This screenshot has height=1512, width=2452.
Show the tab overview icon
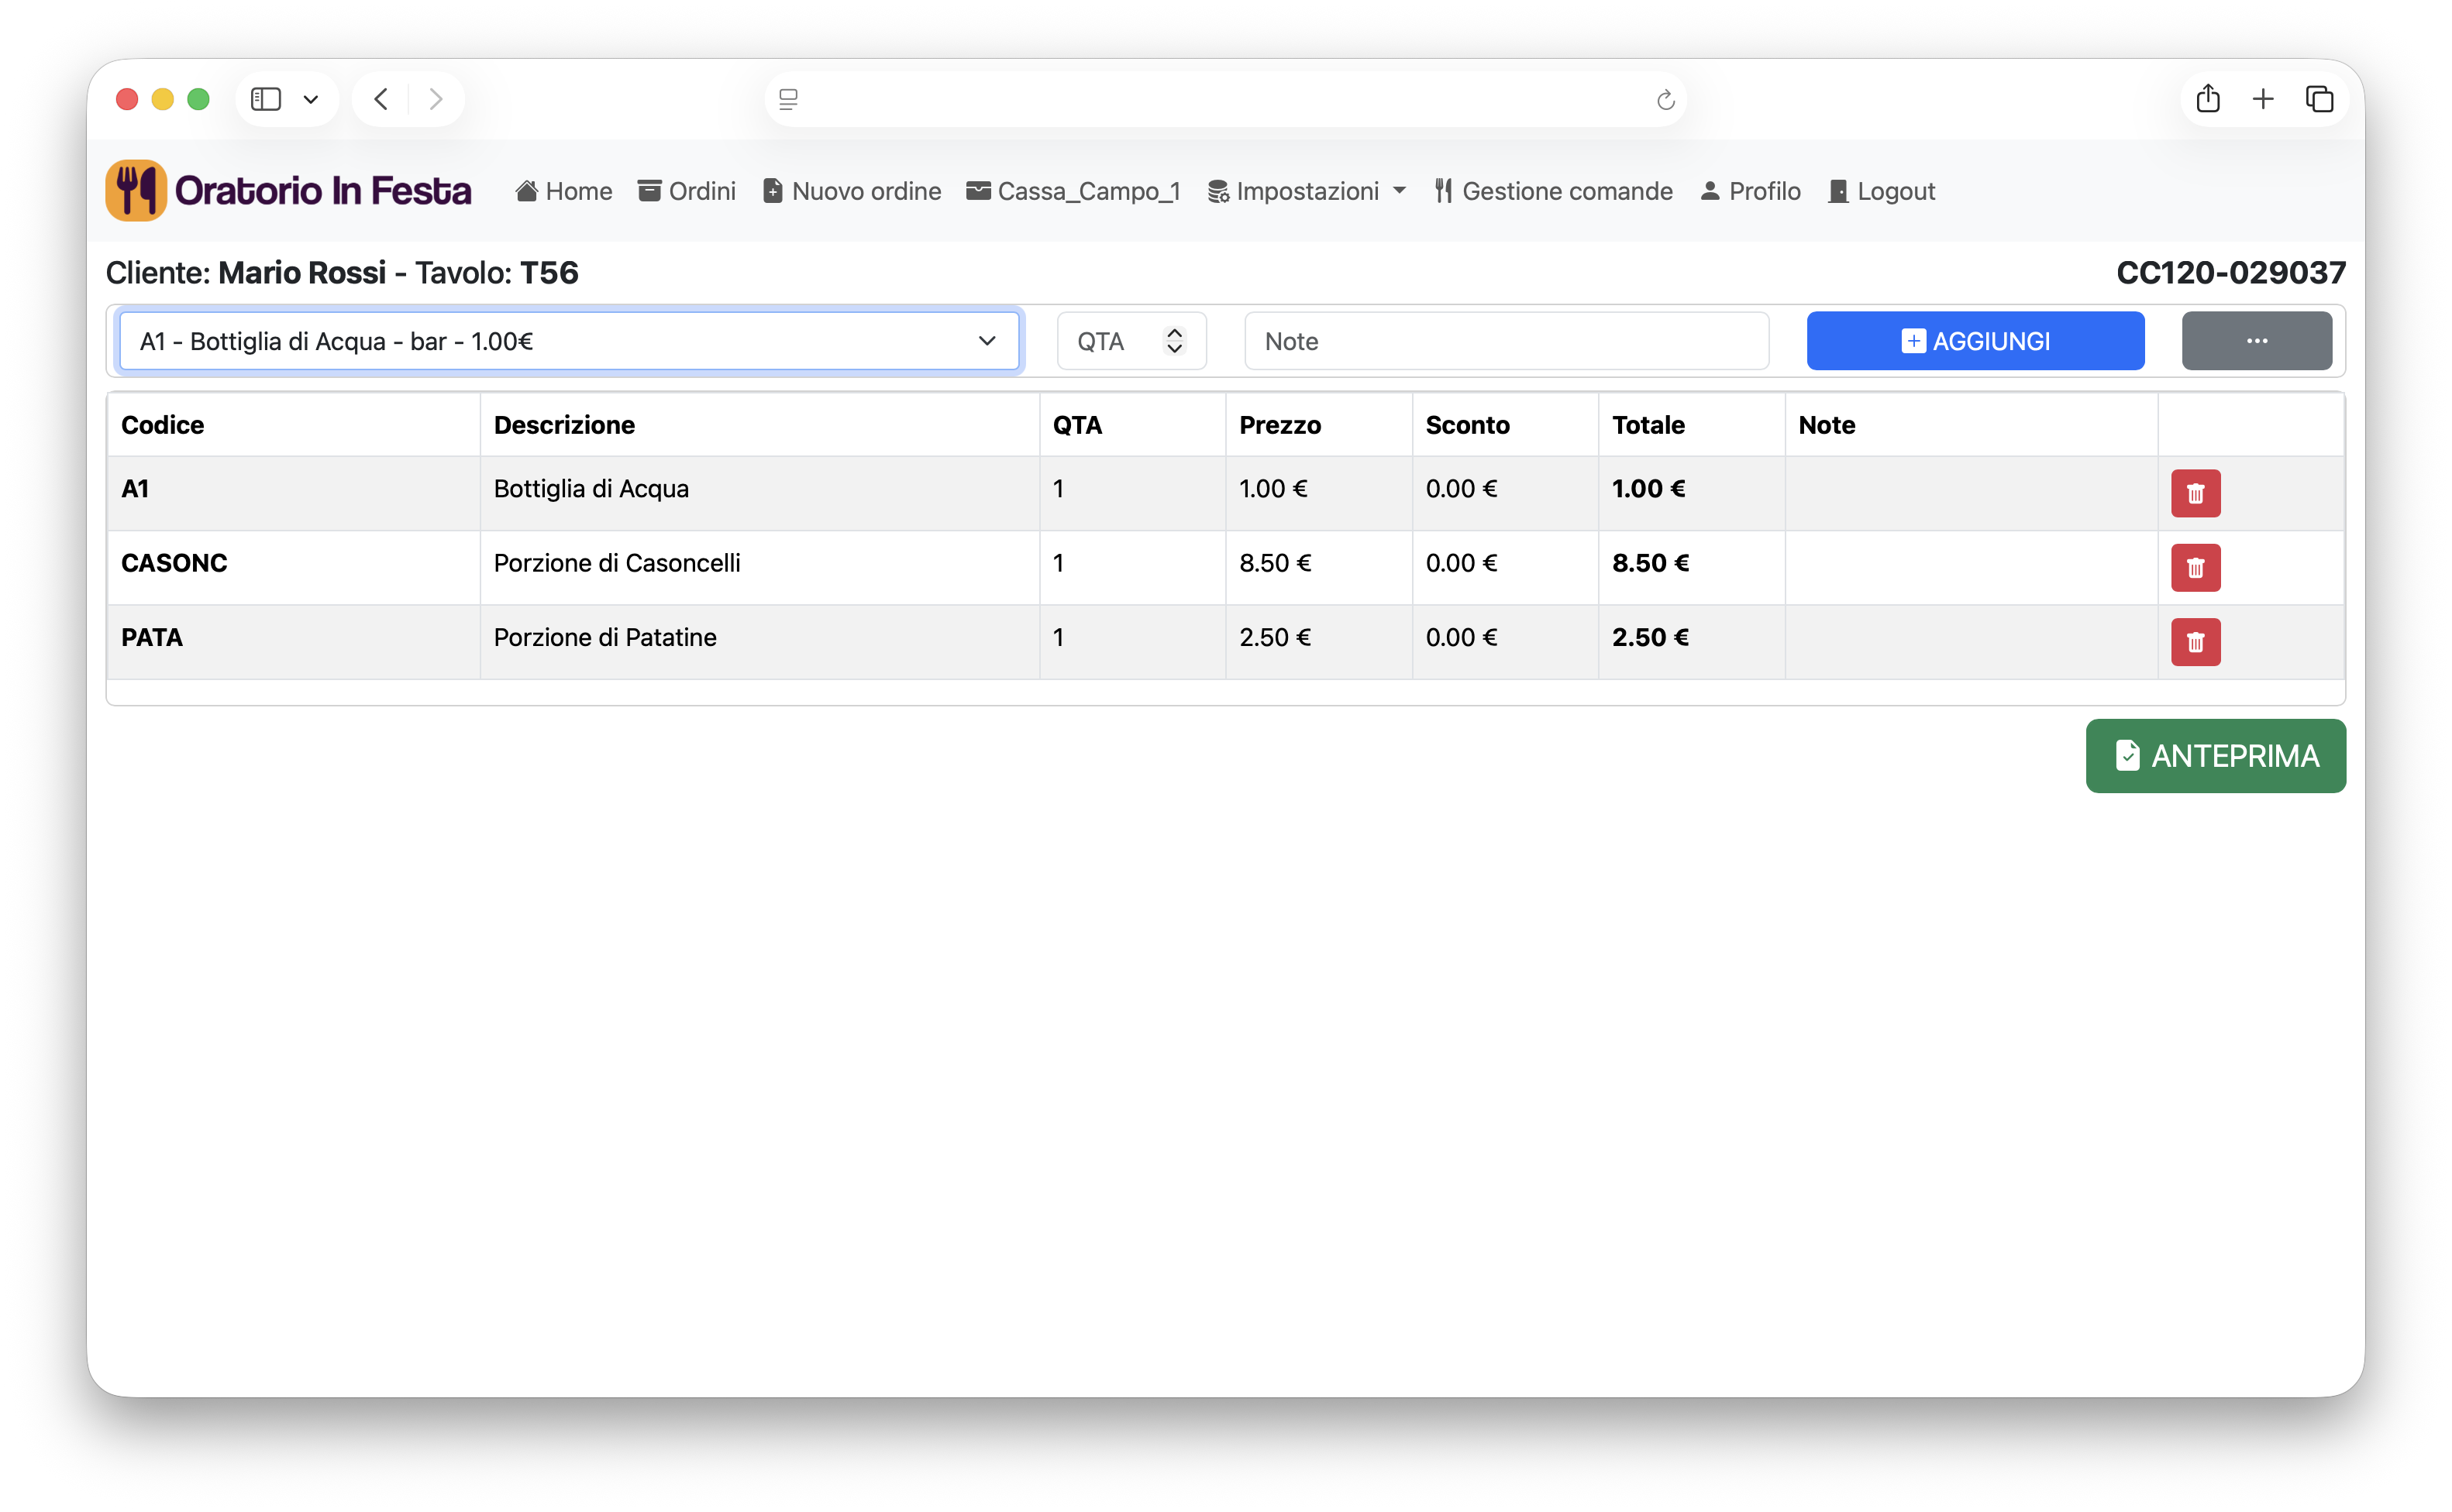[x=2319, y=99]
